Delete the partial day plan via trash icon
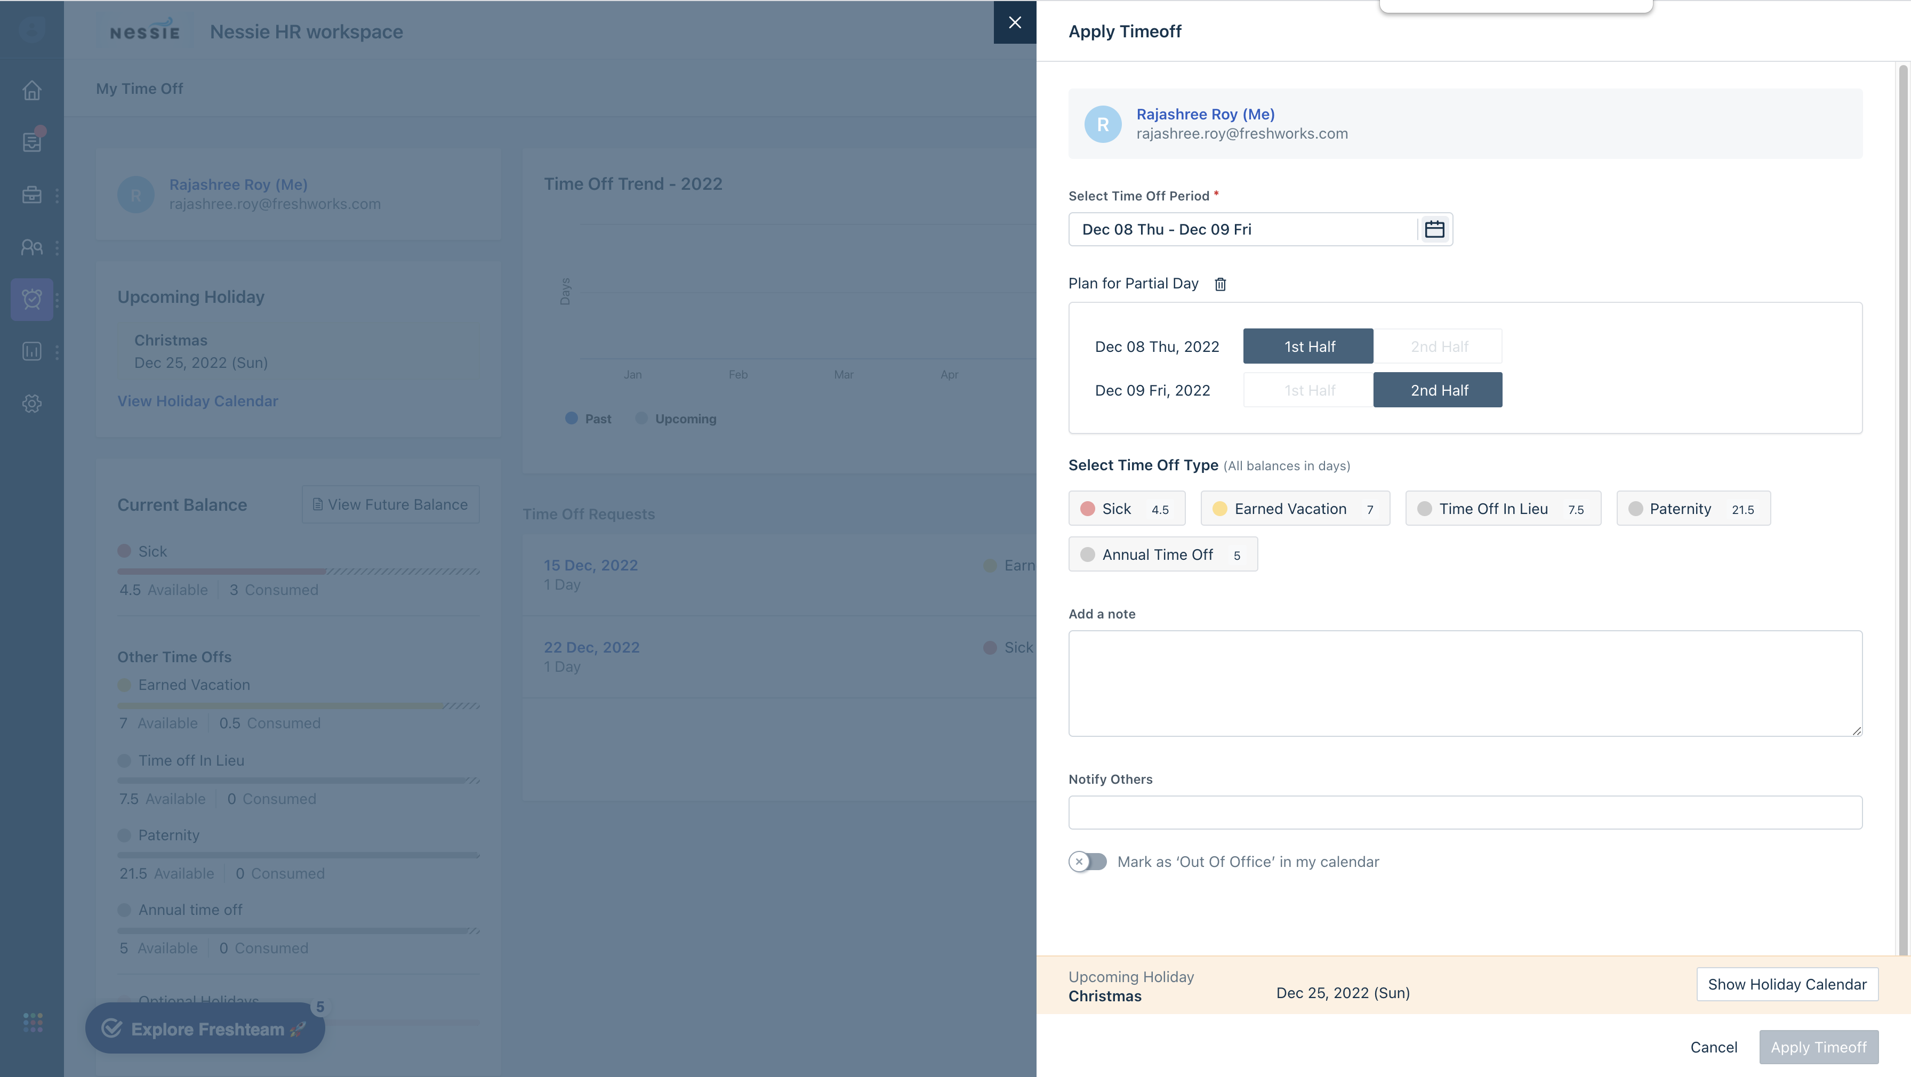The width and height of the screenshot is (1911, 1077). pyautogui.click(x=1221, y=284)
